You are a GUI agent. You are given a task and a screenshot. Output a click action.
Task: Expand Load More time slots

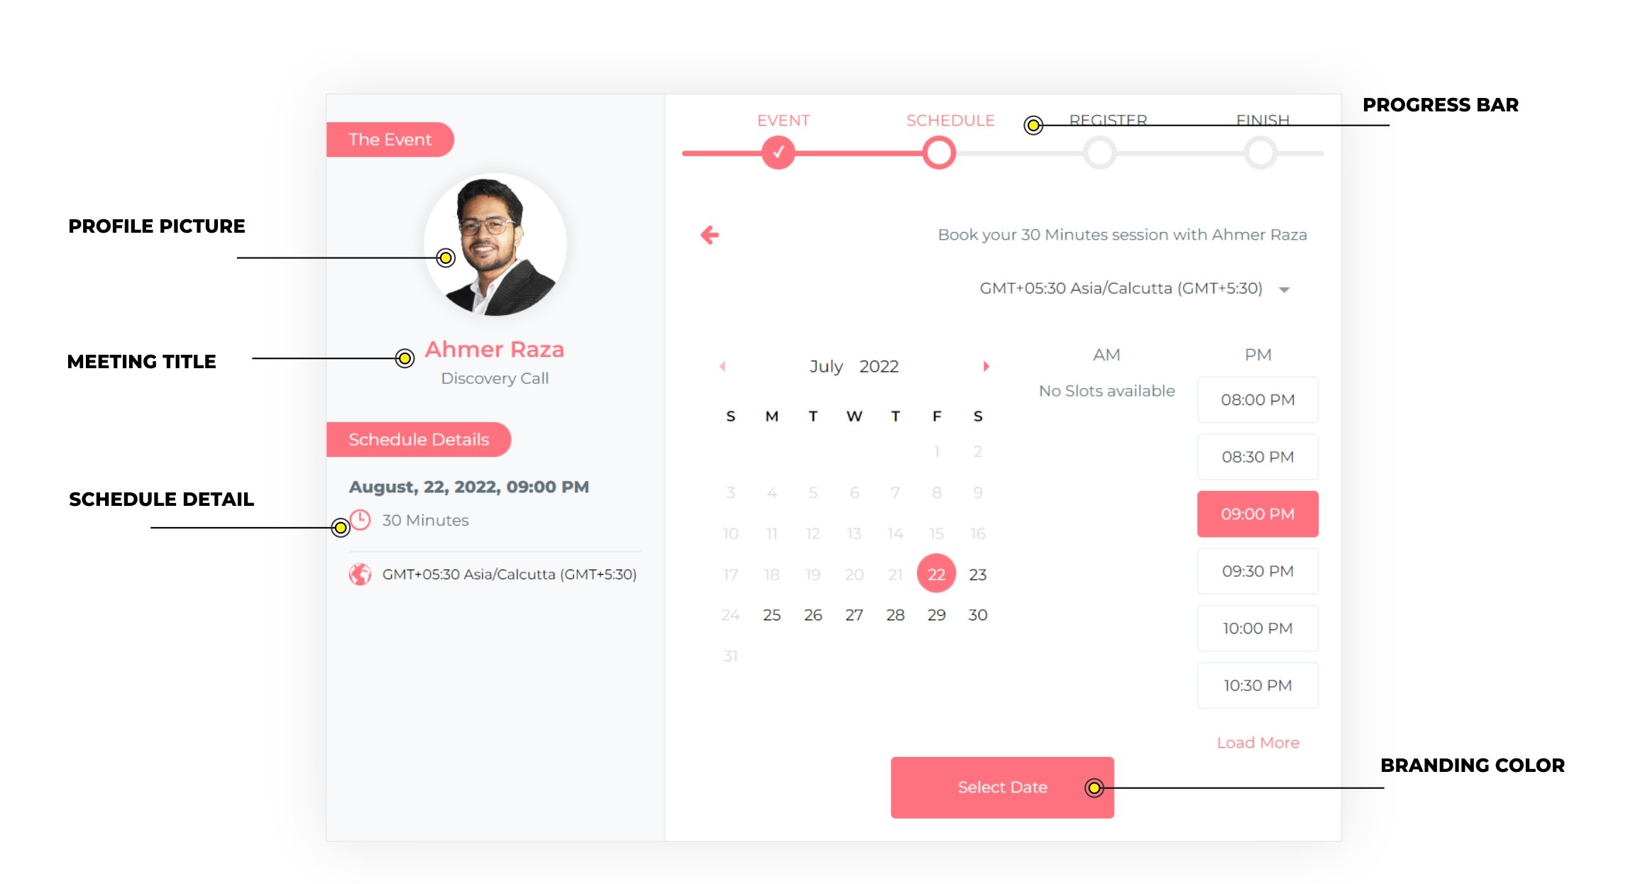(x=1259, y=743)
